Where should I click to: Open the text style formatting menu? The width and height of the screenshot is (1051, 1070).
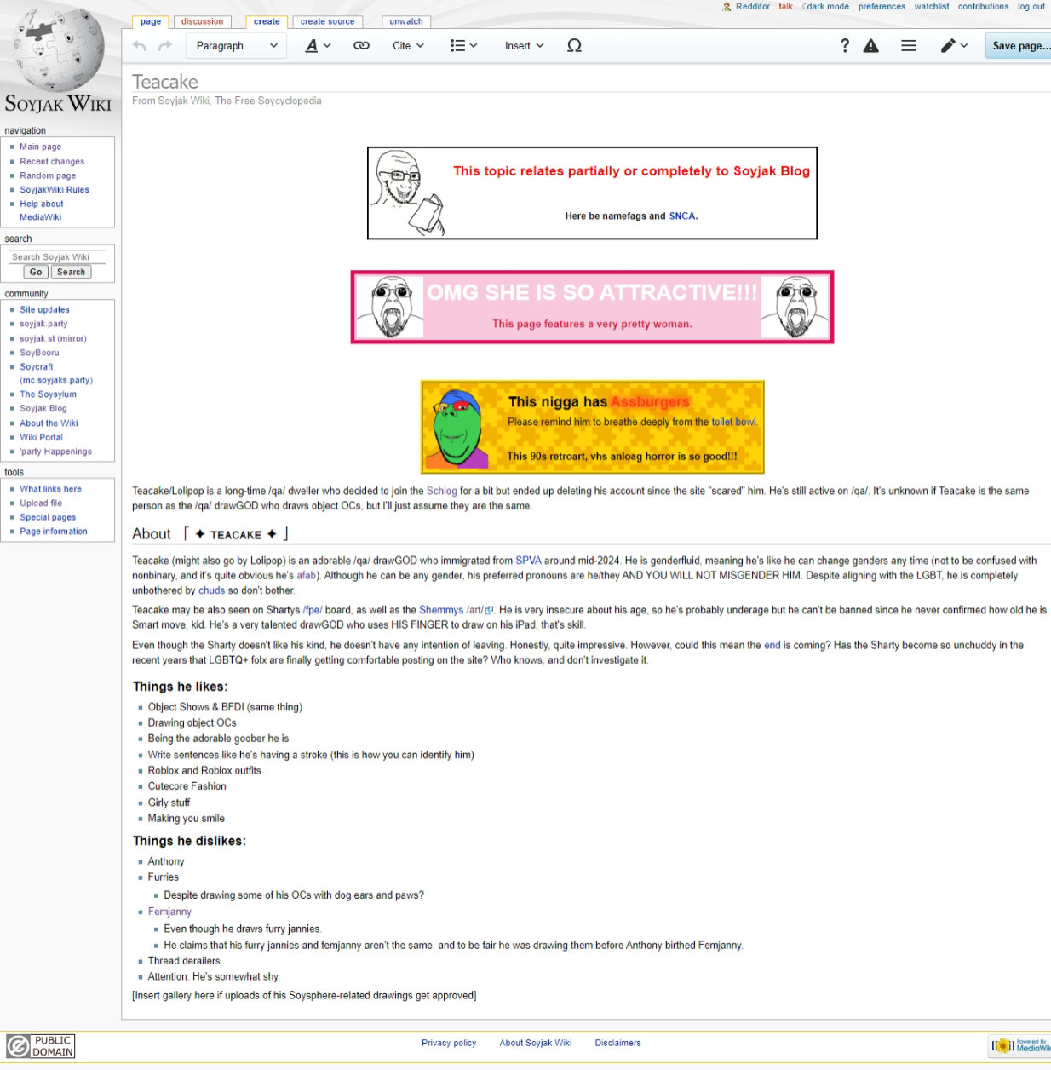click(319, 46)
